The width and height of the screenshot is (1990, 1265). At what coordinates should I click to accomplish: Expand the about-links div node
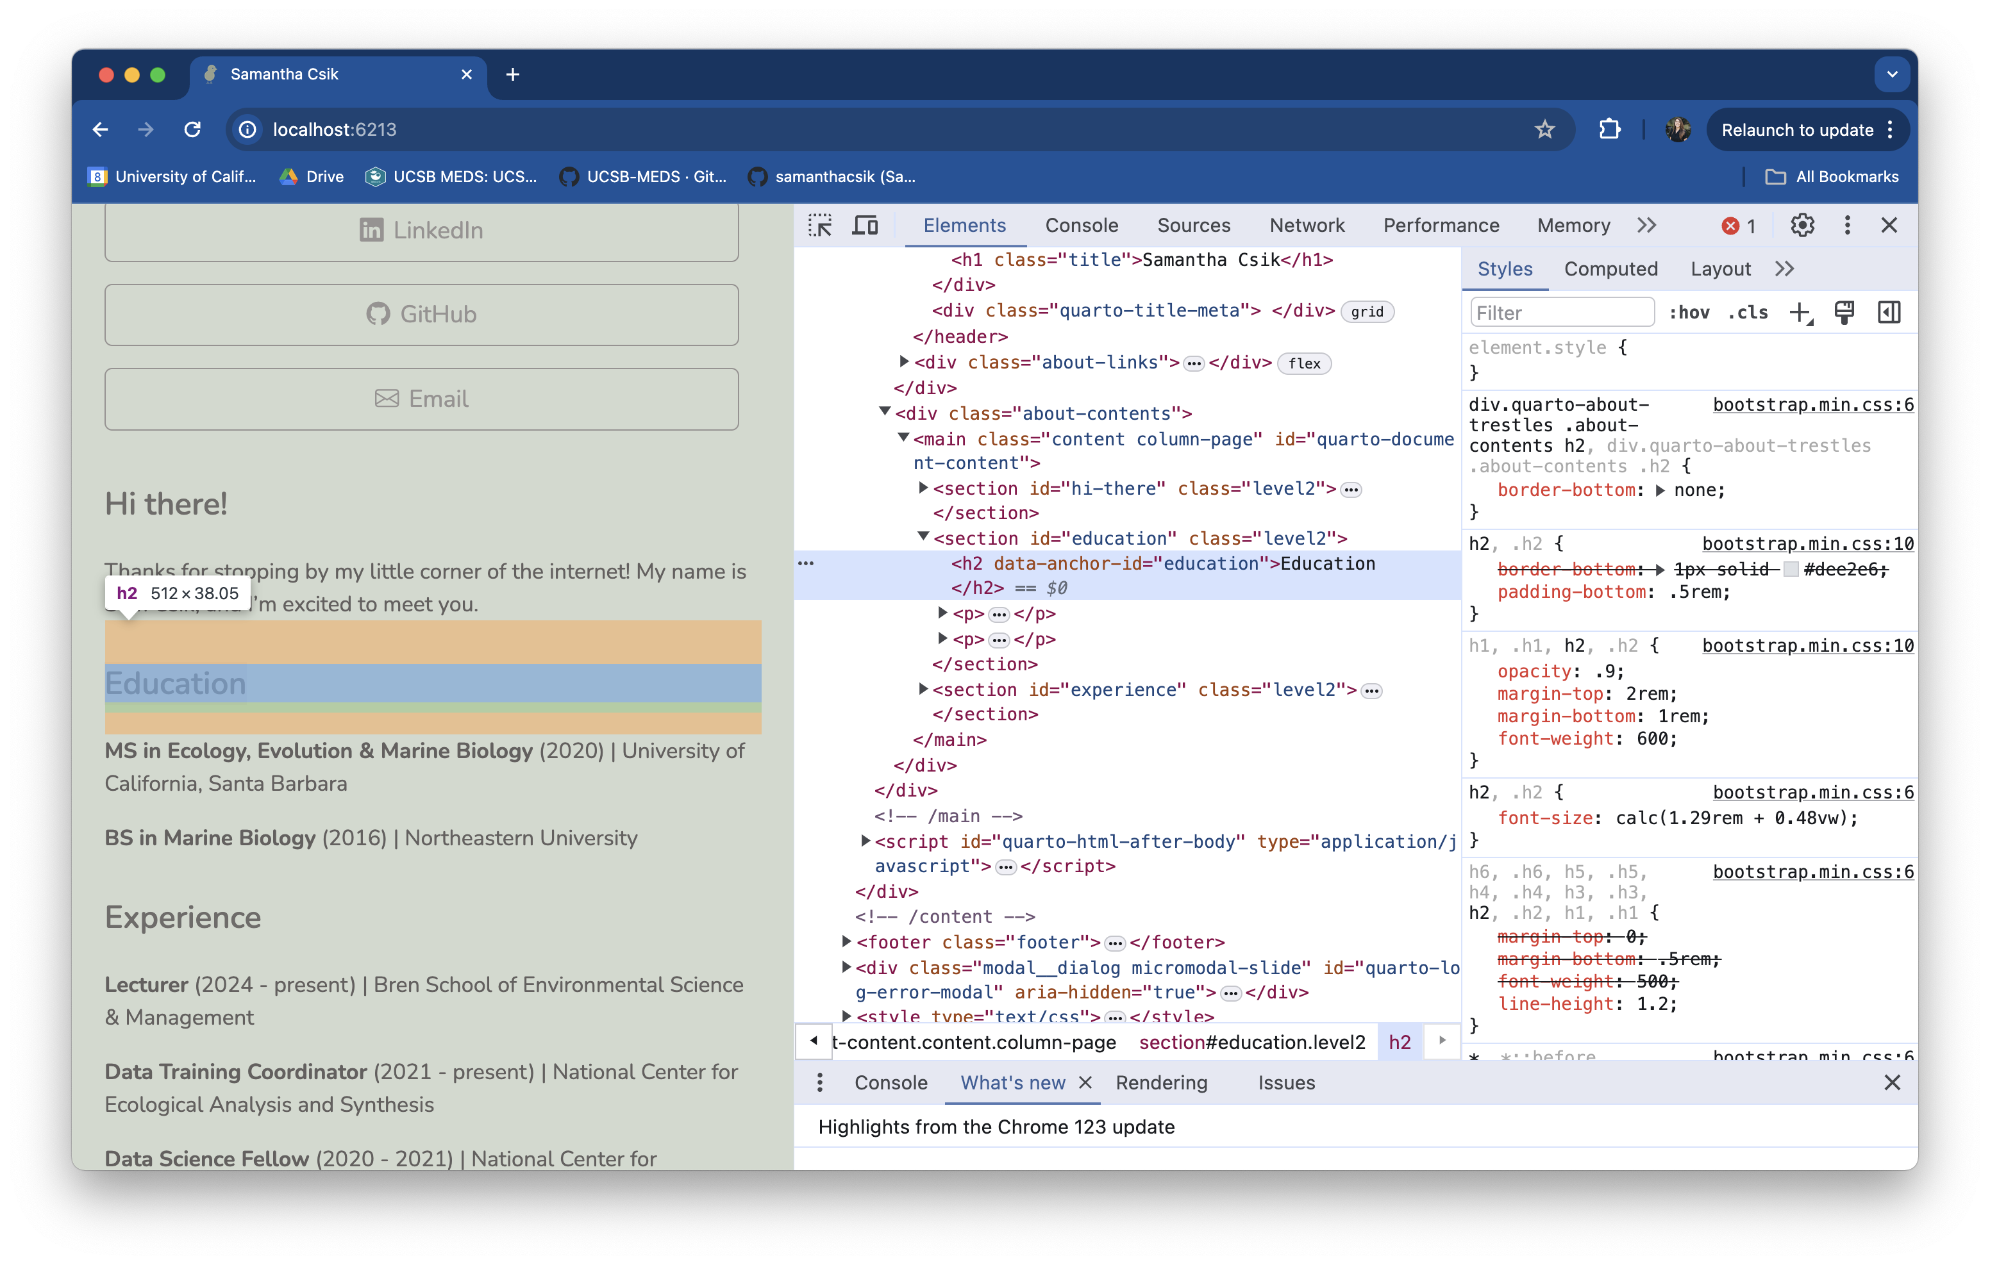coord(904,362)
